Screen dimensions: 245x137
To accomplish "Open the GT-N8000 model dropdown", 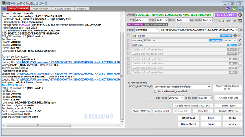I will [x=199, y=30].
